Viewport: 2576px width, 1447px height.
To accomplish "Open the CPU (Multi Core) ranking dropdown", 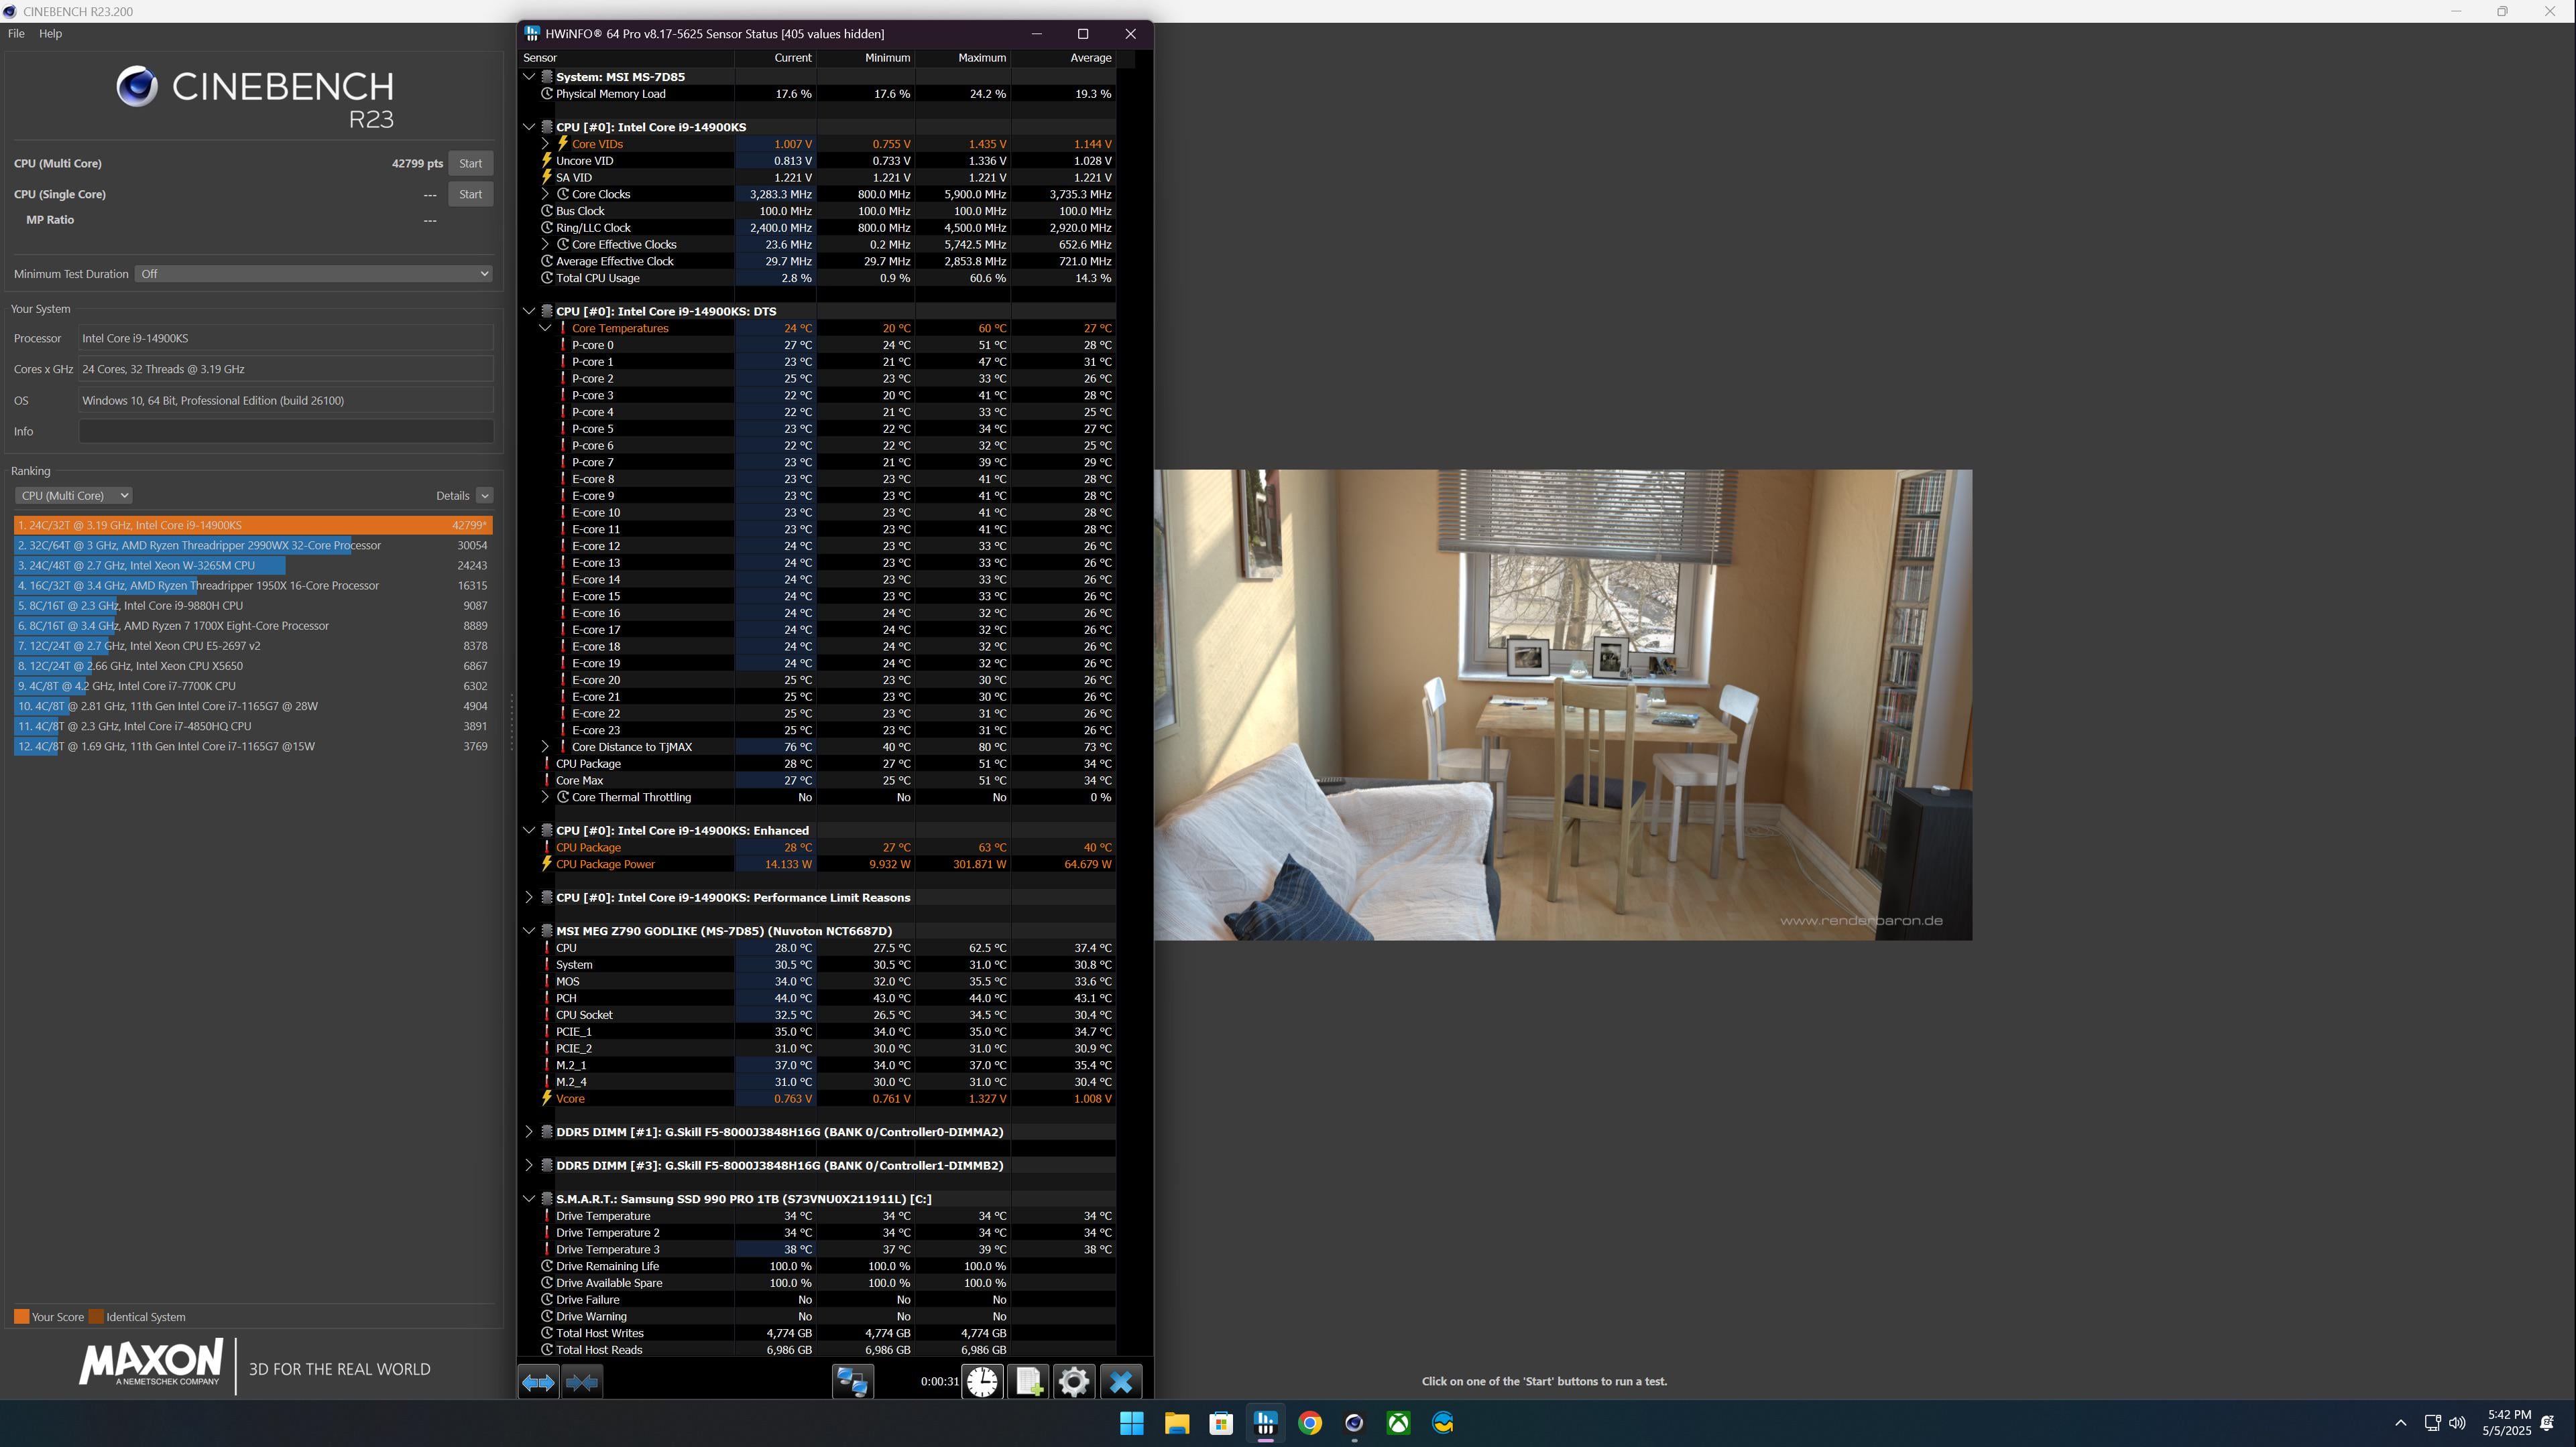I will 73,496.
